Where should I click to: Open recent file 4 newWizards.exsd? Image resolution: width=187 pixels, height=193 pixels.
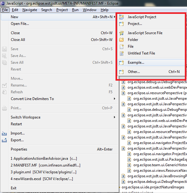point(59,179)
